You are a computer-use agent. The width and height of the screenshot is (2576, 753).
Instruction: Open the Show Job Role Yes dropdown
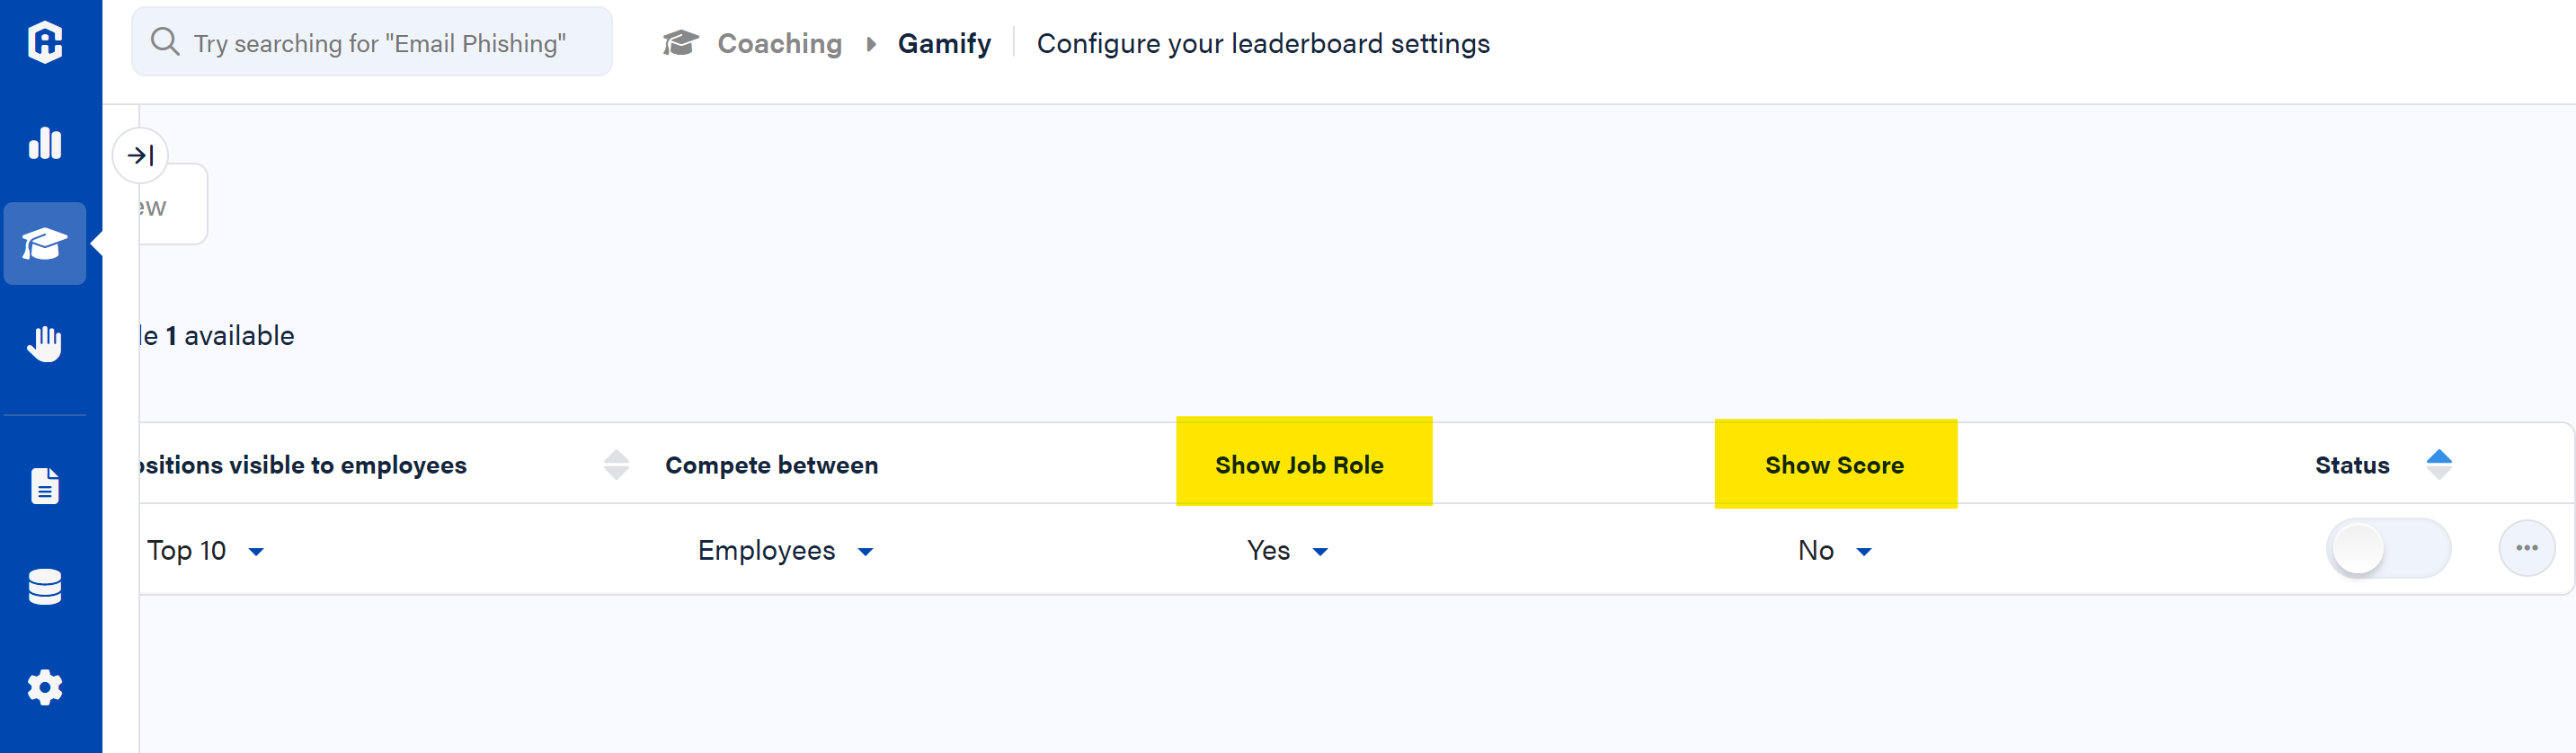(x=1287, y=551)
